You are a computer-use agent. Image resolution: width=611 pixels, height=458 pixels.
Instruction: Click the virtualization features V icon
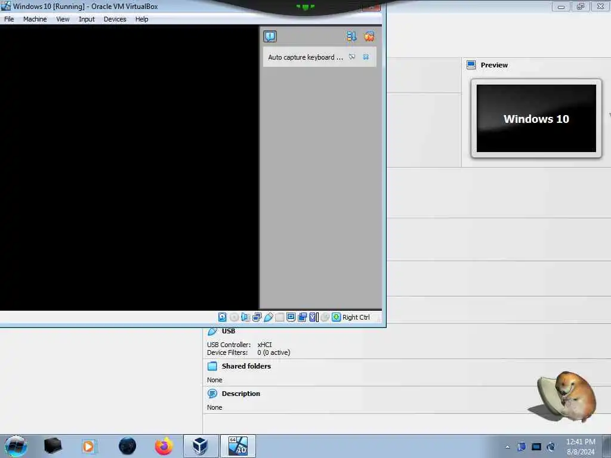coord(314,317)
